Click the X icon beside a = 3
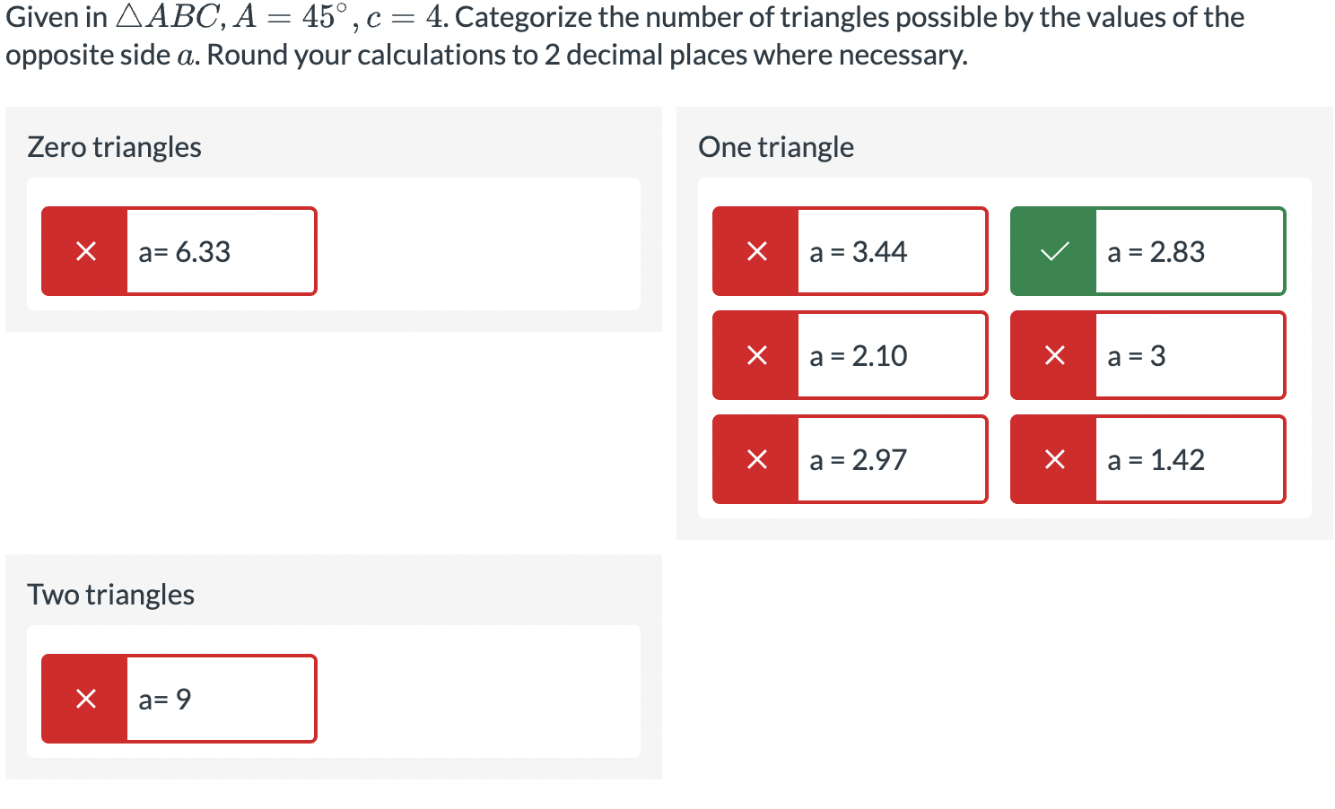 (1053, 355)
